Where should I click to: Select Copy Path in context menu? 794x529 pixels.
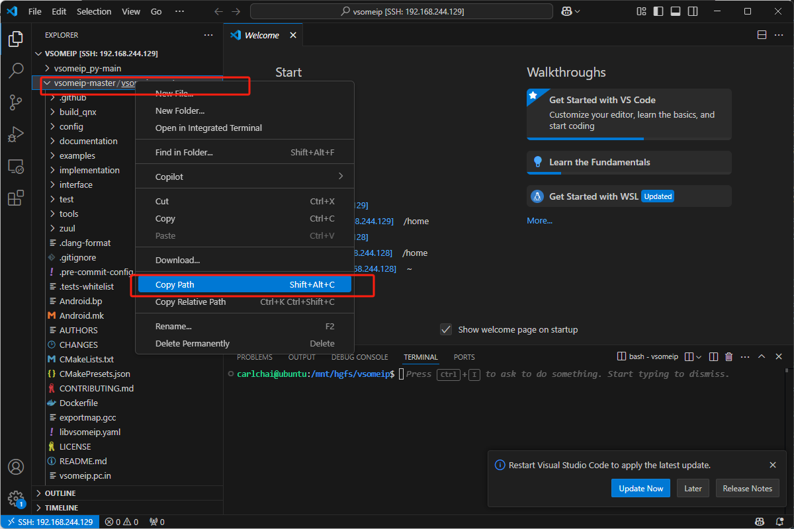(x=245, y=285)
